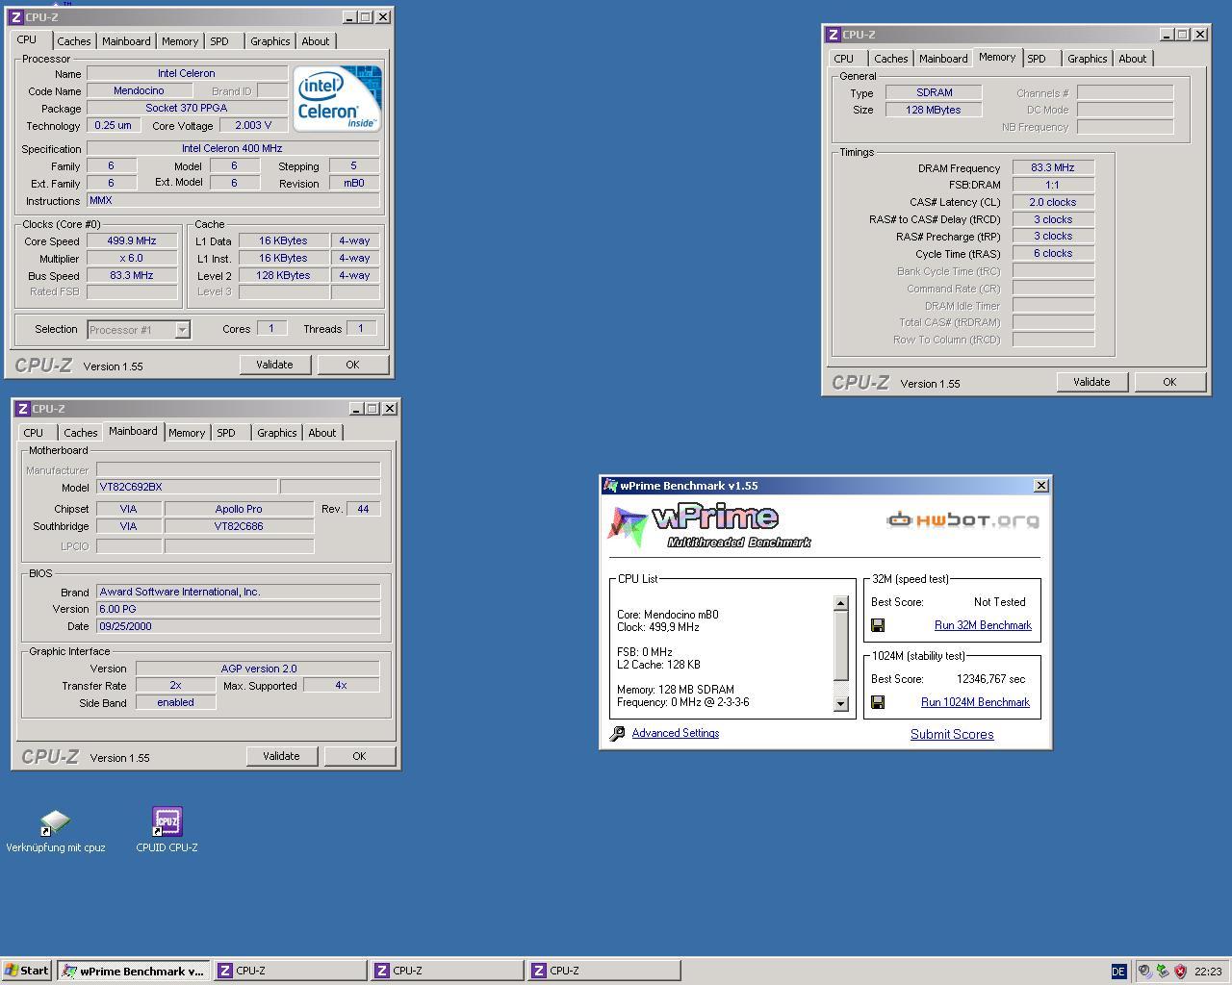Click the red shield security tray icon
This screenshot has height=985, width=1232.
click(1180, 972)
